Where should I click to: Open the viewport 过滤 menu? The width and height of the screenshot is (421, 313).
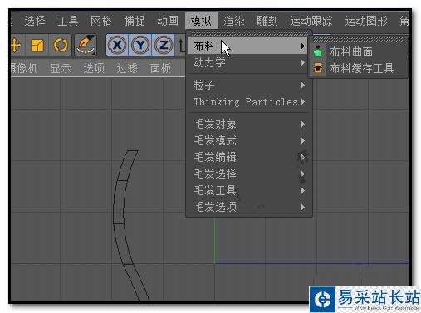tap(127, 68)
